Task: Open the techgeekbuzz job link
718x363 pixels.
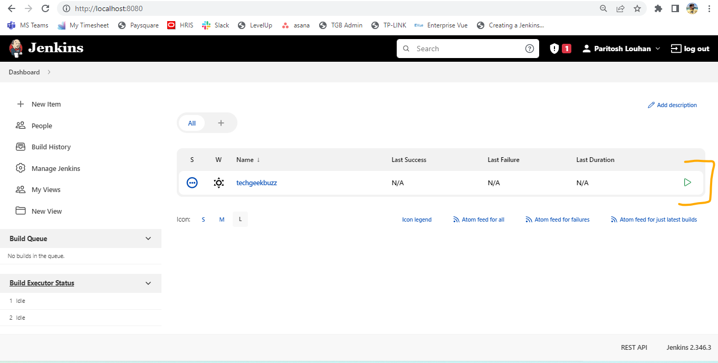Action: tap(256, 183)
